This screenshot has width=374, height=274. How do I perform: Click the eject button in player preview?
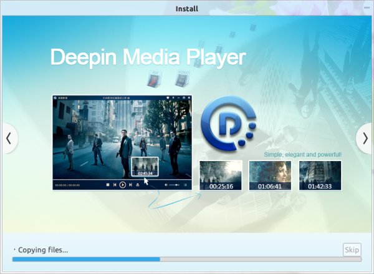(138, 185)
